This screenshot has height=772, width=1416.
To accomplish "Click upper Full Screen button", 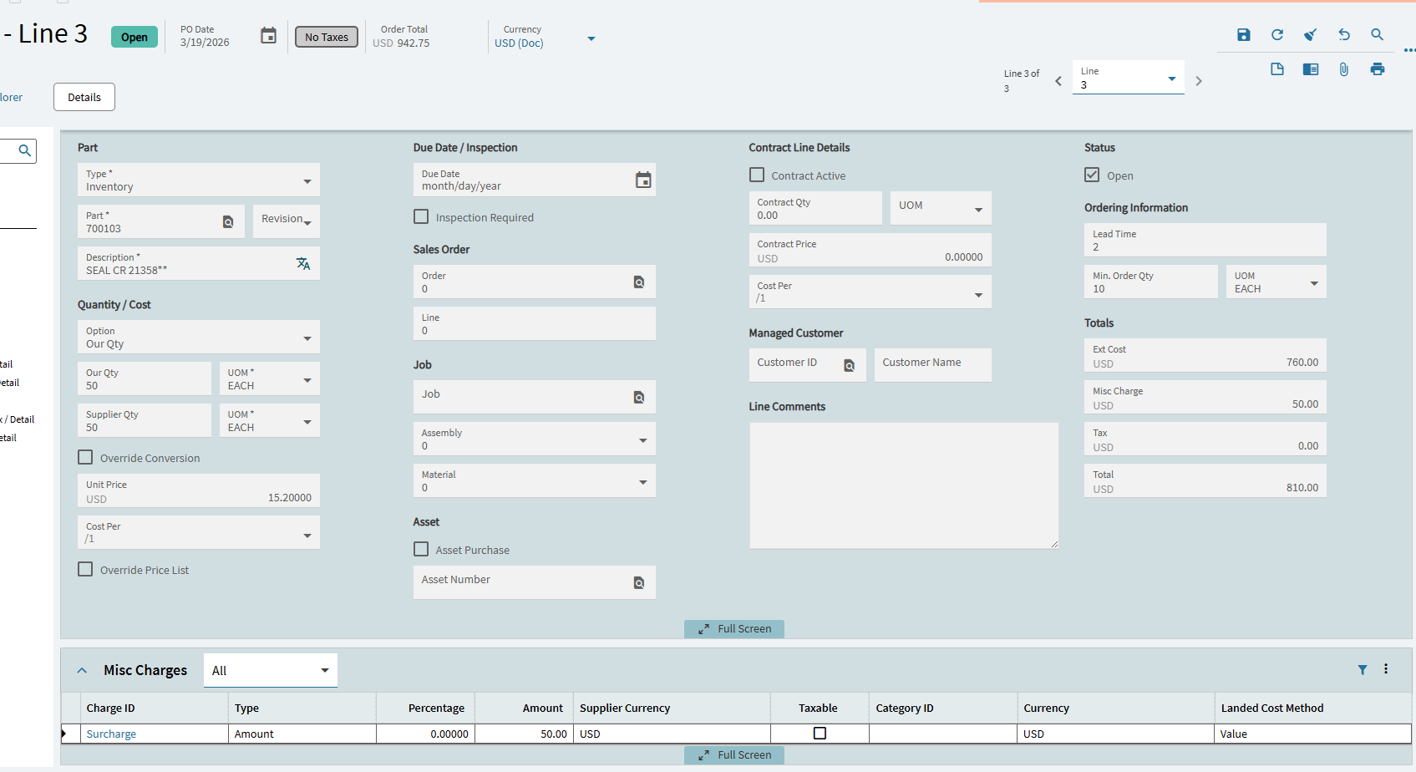I will (x=734, y=628).
